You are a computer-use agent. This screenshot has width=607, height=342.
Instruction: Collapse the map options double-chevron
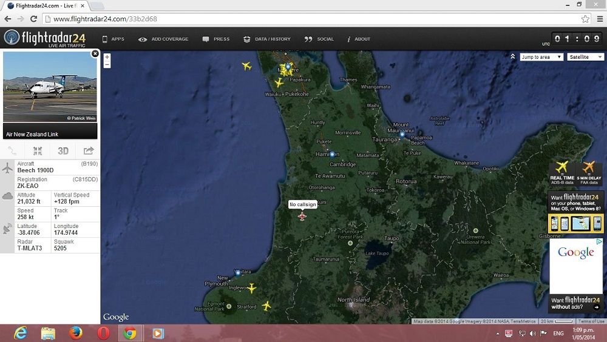(512, 57)
